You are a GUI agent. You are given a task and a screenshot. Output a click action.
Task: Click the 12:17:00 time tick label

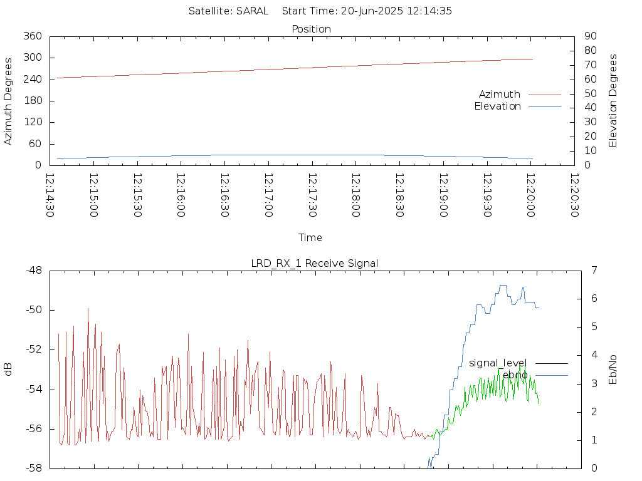[268, 195]
